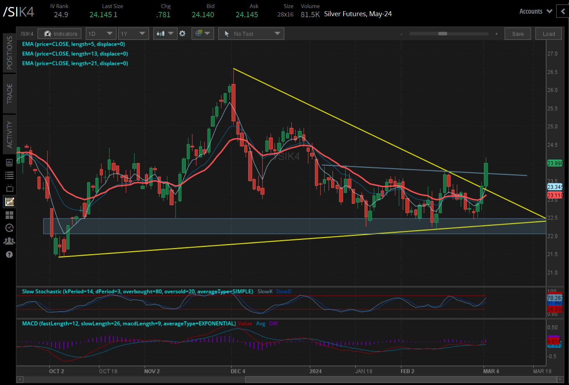
Task: Collapse the side panel with left chevron
Action: pos(563,12)
